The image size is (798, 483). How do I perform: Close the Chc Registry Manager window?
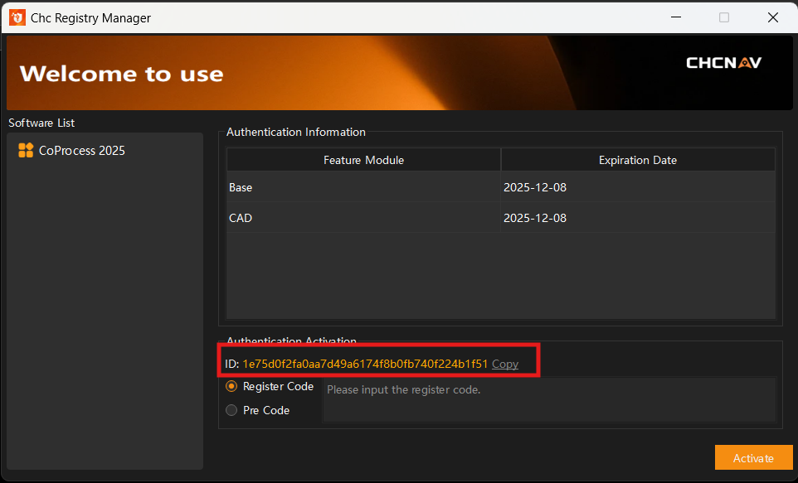(x=772, y=17)
